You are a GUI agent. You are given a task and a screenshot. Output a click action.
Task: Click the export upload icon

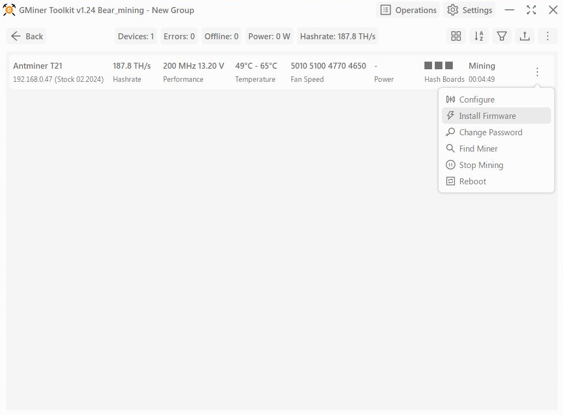pos(525,36)
